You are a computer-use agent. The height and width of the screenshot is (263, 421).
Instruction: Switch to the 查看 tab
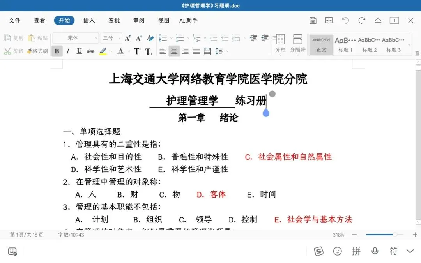coord(39,20)
